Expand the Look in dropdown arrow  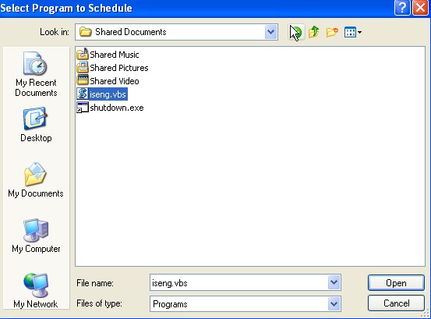(x=270, y=32)
